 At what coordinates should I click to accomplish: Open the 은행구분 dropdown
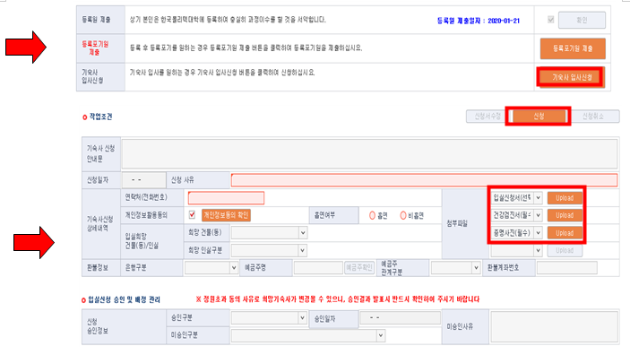point(211,268)
